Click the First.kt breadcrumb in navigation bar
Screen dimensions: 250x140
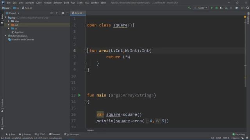click(x=27, y=8)
